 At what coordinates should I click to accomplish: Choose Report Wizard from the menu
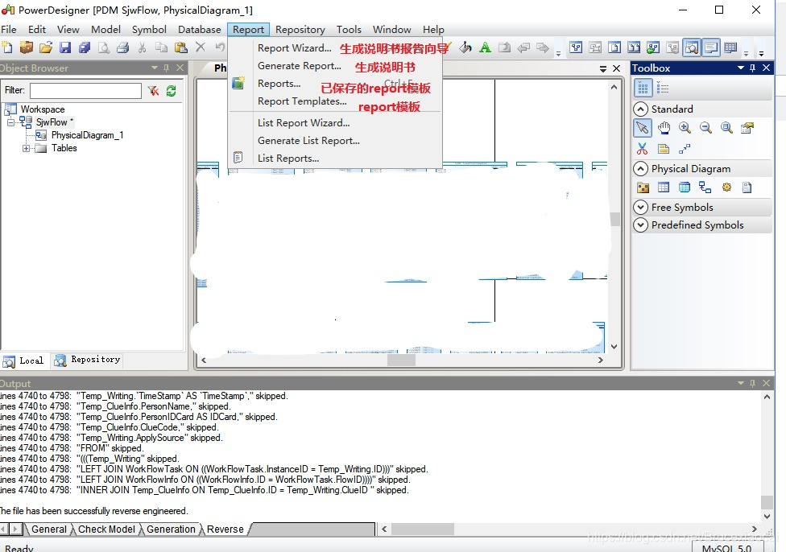click(294, 48)
